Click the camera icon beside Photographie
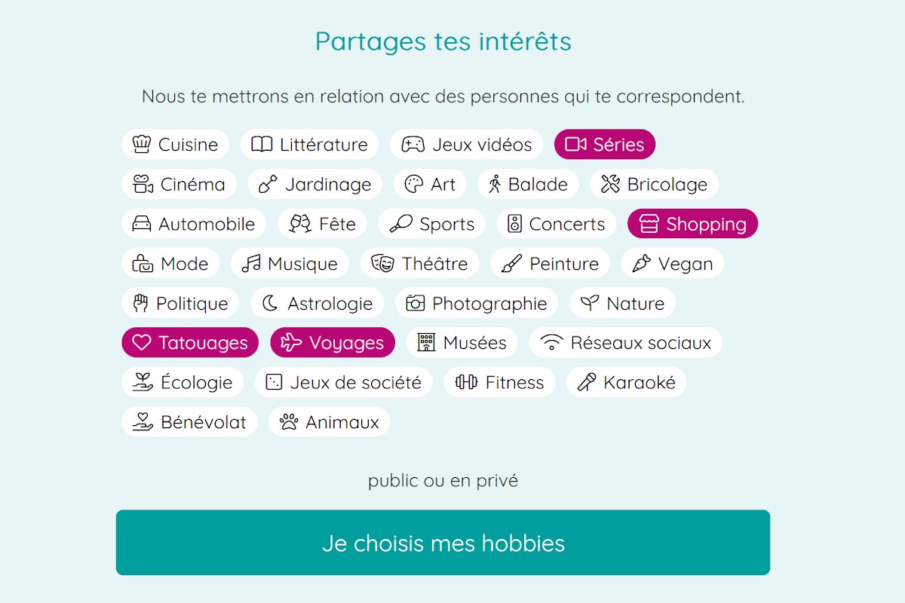Screen dimensions: 905x603 click(x=415, y=304)
